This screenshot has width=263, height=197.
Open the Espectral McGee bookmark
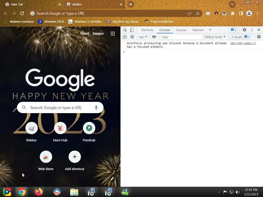(159, 22)
